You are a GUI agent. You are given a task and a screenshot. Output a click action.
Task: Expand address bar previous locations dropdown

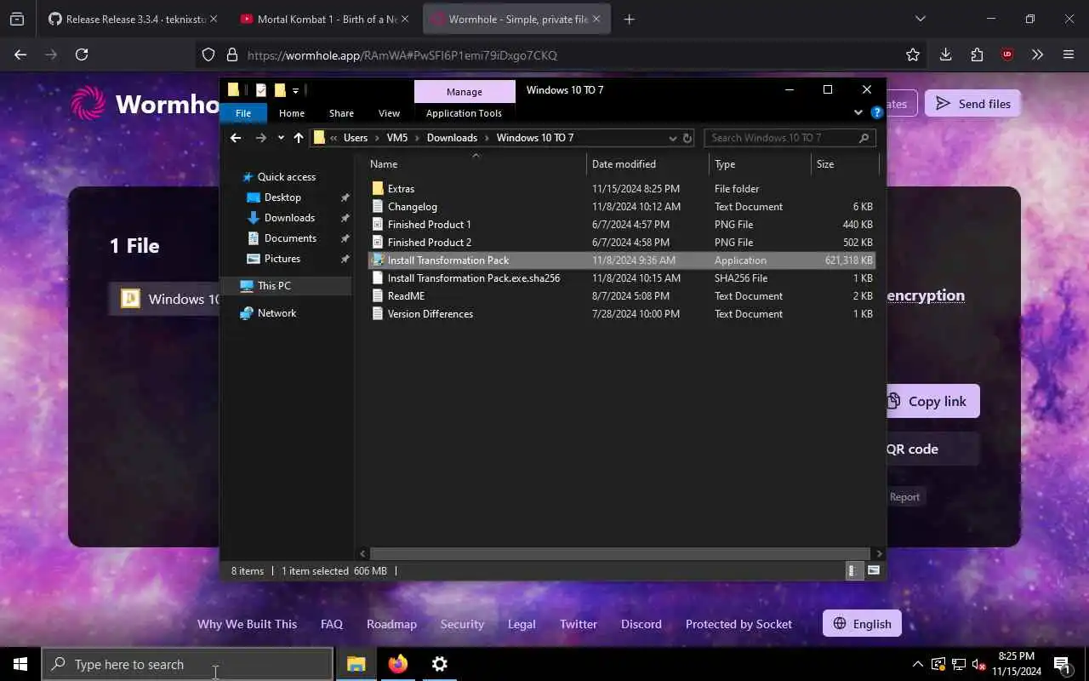673,138
